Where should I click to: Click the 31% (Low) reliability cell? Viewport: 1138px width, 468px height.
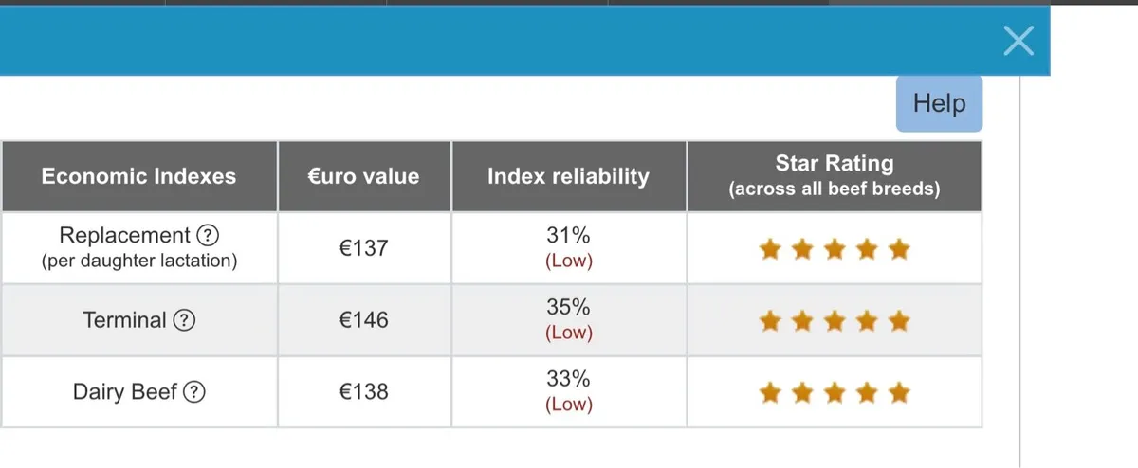[568, 248]
